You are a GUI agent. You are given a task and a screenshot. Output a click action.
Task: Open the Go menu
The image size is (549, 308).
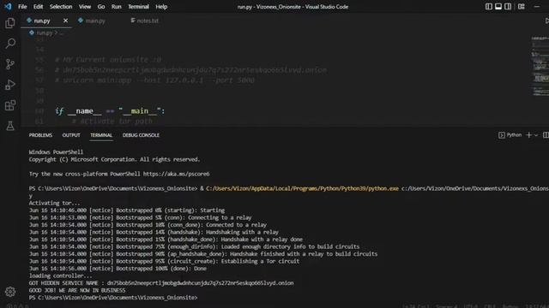101,7
